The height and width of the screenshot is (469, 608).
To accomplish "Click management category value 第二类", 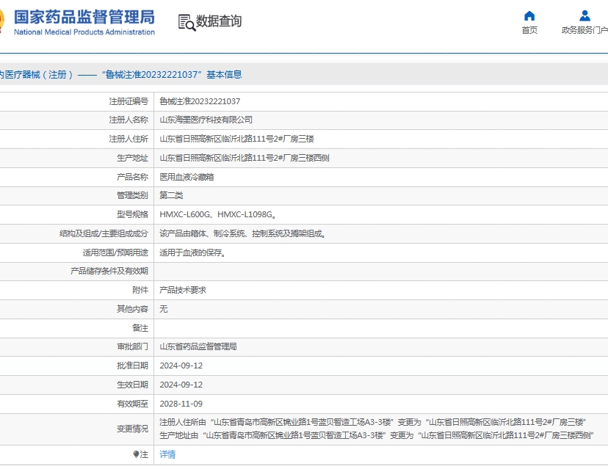I will (171, 195).
